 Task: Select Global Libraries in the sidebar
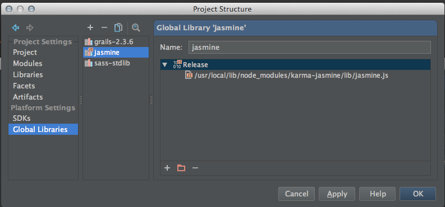pyautogui.click(x=43, y=129)
